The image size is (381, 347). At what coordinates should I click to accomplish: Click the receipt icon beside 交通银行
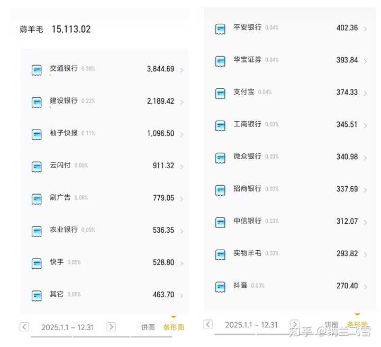(x=37, y=70)
